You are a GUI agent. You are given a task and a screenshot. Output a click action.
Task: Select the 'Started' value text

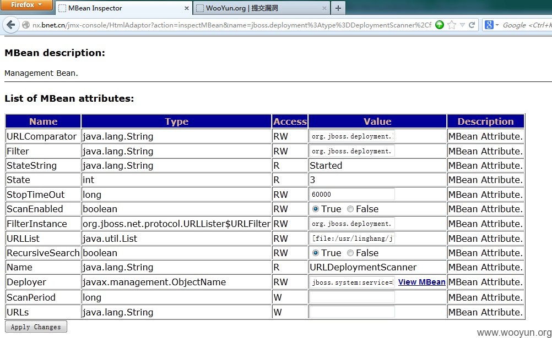coord(326,165)
